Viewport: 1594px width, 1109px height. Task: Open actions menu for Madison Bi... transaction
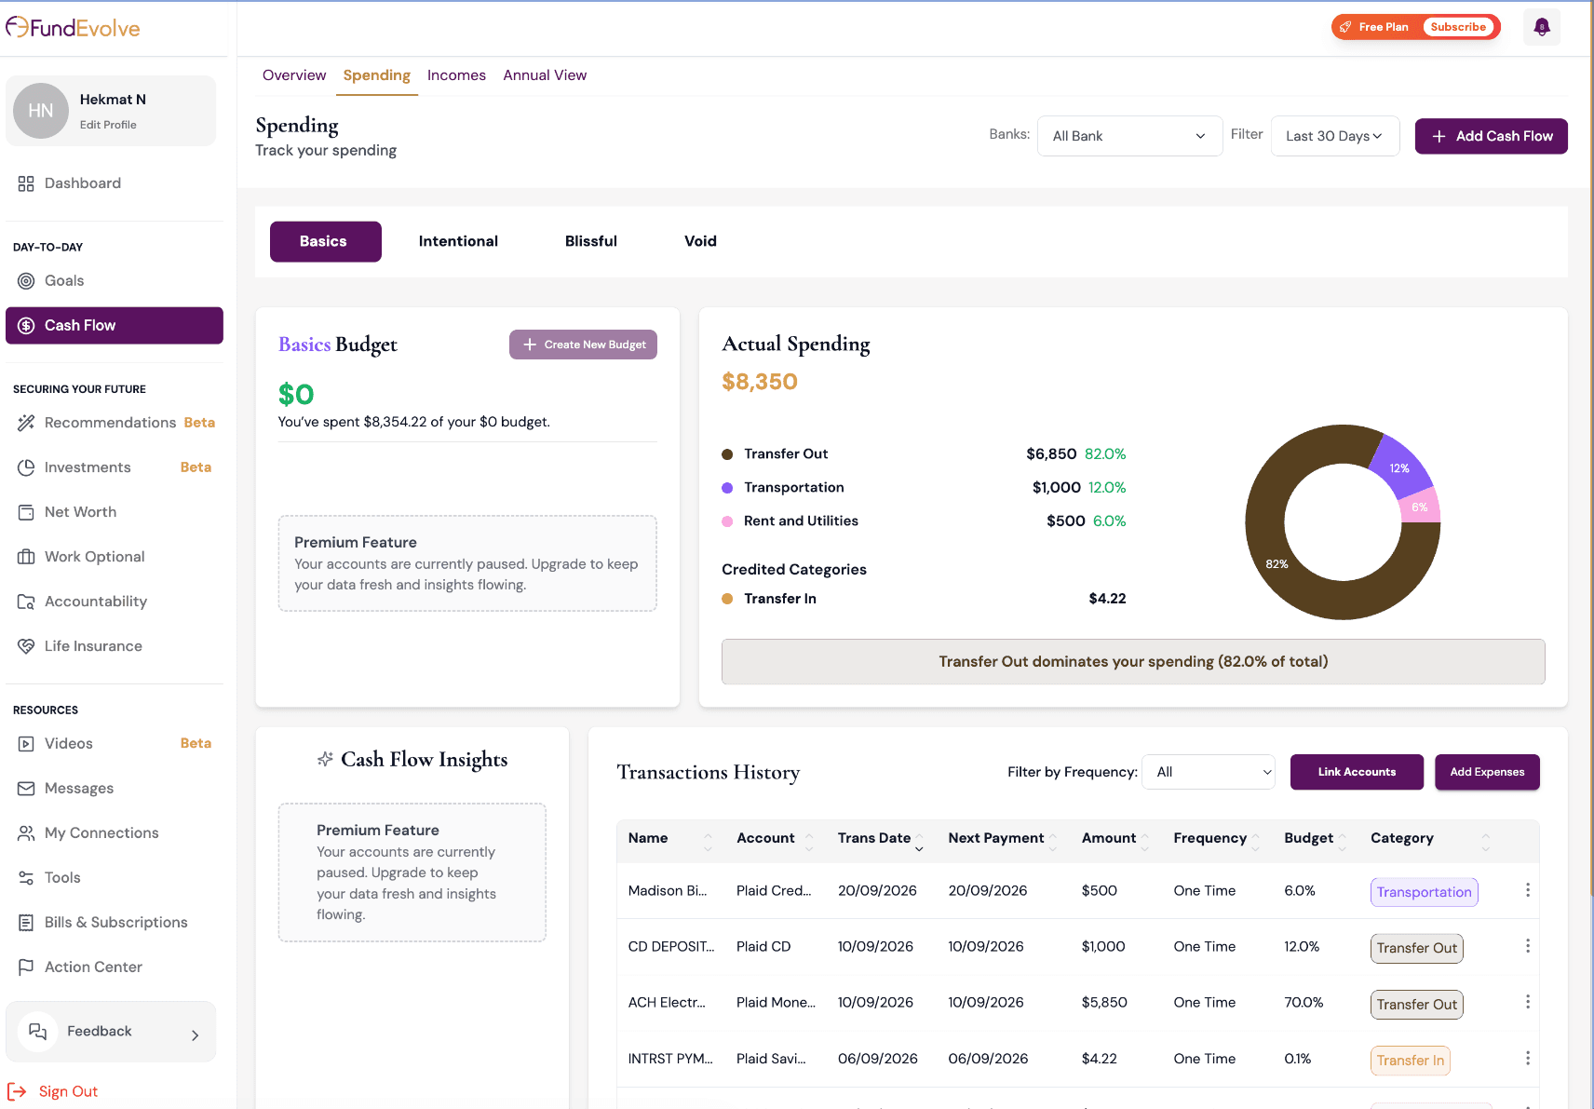(x=1528, y=890)
